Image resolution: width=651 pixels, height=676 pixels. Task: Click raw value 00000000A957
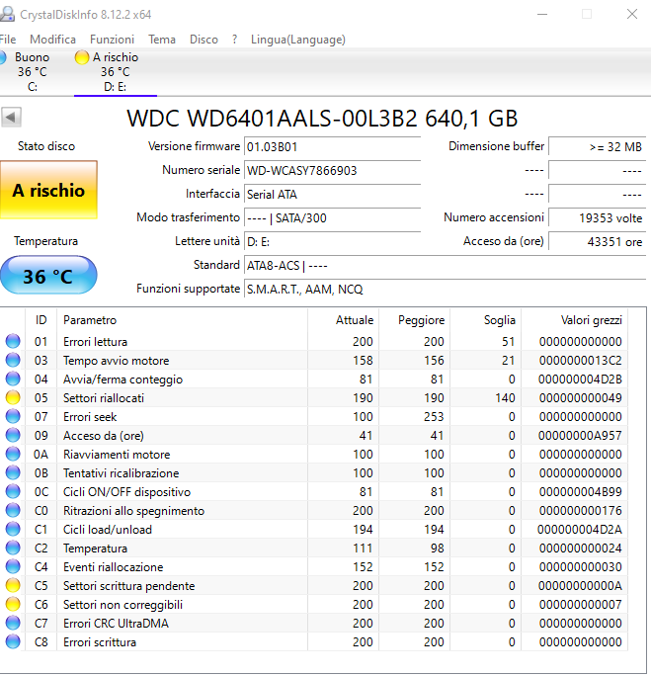[x=580, y=436]
